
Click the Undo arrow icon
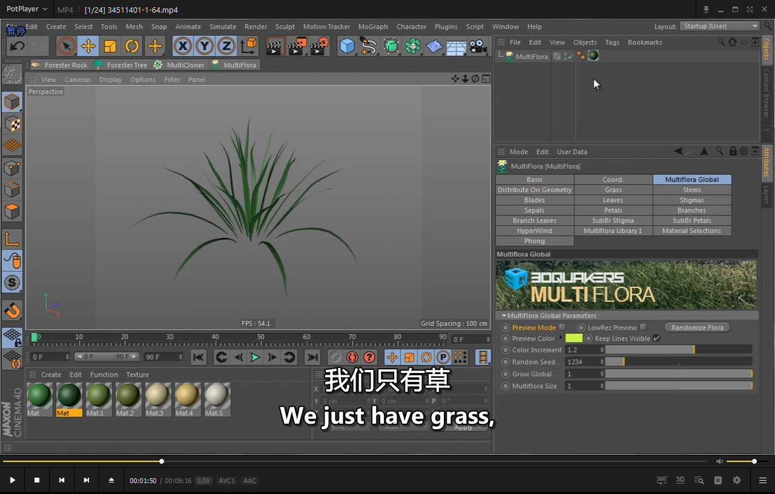pos(17,46)
